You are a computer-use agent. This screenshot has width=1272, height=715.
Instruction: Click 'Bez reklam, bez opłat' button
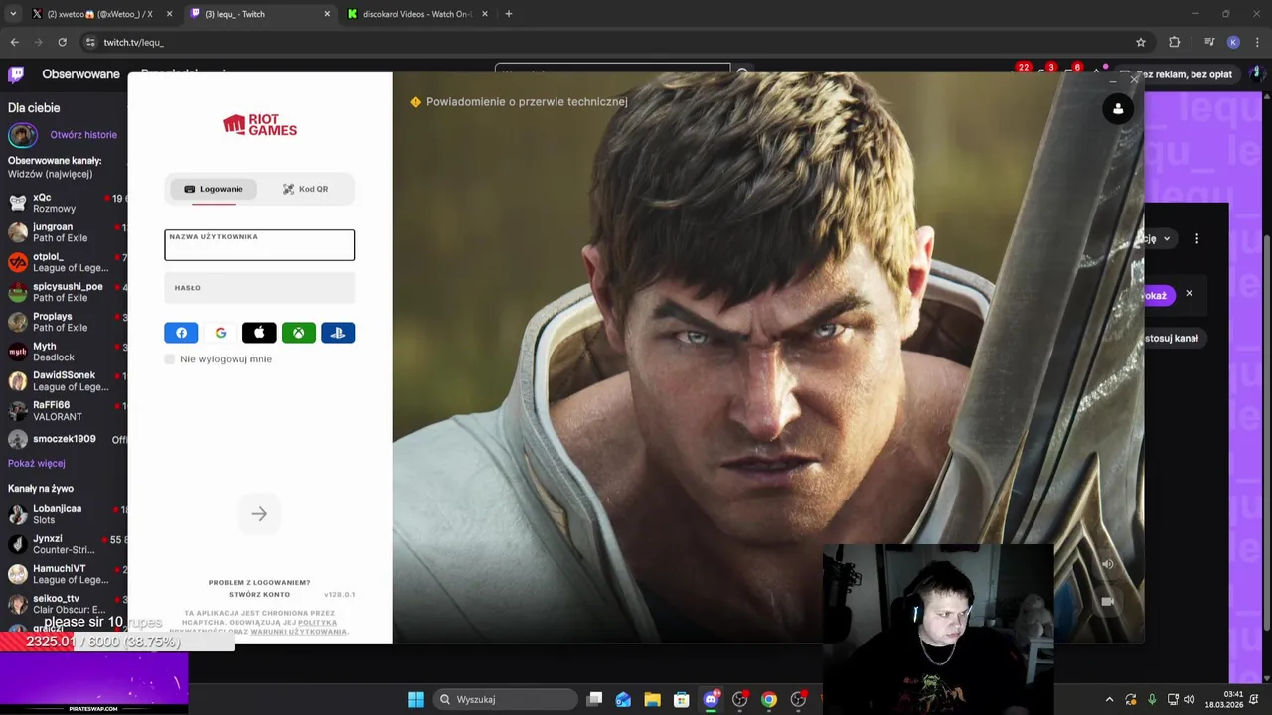[x=1189, y=74]
